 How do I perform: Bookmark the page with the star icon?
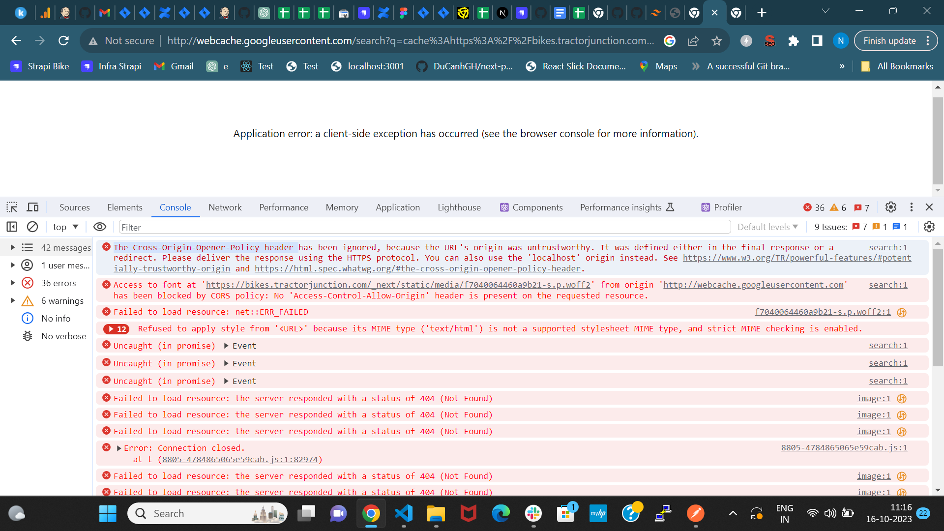tap(717, 41)
